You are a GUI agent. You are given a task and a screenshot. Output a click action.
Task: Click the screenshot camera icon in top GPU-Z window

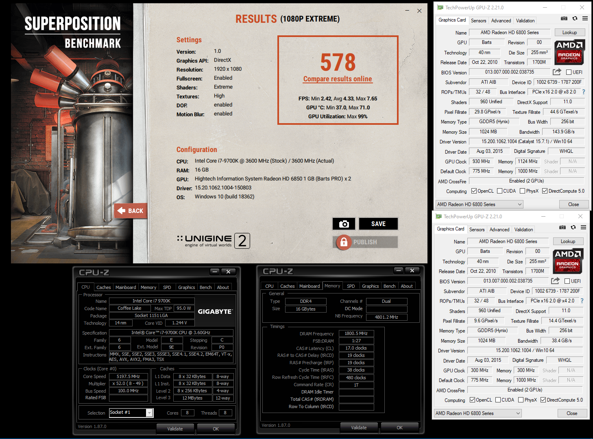[x=564, y=18]
